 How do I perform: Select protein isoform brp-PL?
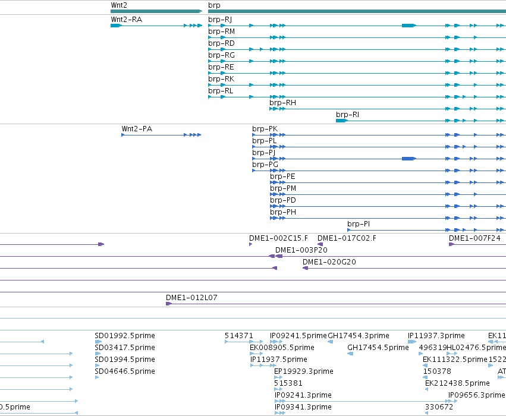click(264, 141)
